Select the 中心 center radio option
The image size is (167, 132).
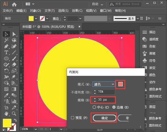click(94, 107)
